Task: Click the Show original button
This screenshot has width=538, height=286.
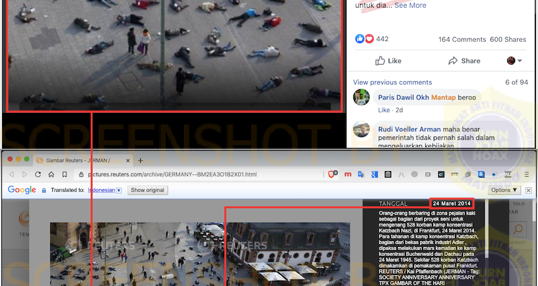Action: click(147, 190)
